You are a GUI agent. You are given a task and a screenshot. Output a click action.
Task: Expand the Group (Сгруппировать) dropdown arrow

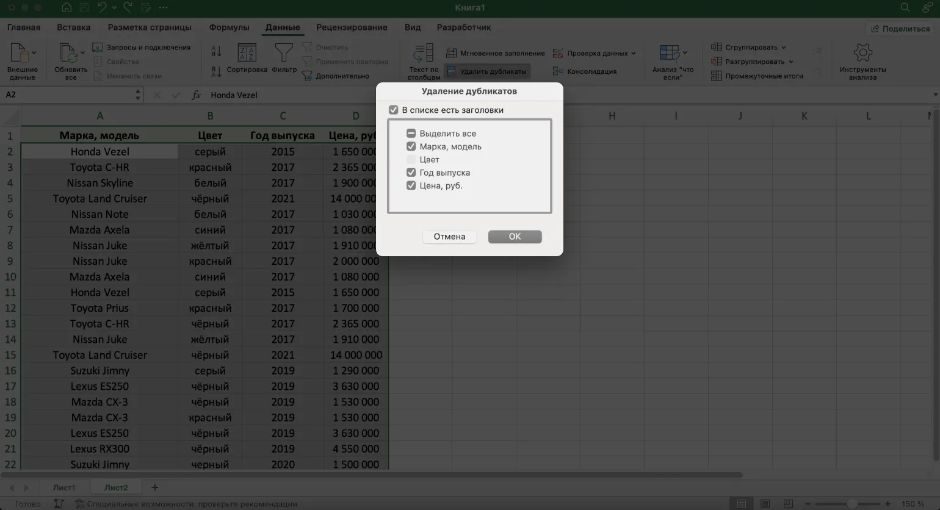784,48
